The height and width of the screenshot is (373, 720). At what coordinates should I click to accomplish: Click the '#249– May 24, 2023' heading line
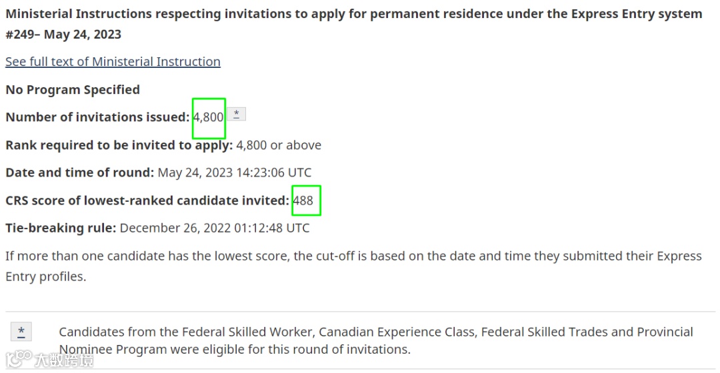[63, 35]
